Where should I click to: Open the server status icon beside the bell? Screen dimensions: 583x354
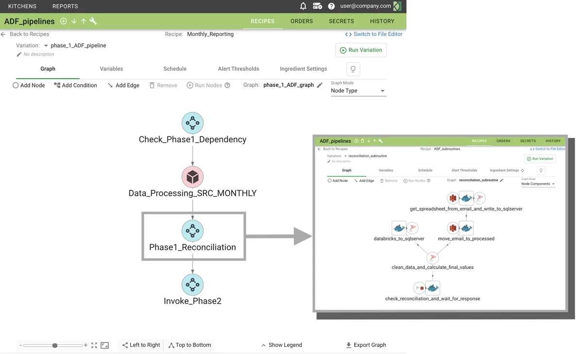click(317, 6)
